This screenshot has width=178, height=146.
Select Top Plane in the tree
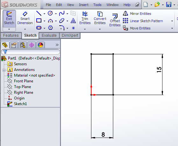[x=19, y=87]
